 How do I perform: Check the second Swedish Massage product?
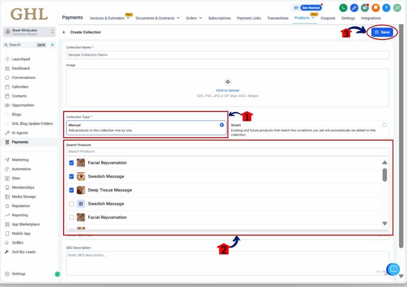pyautogui.click(x=72, y=204)
